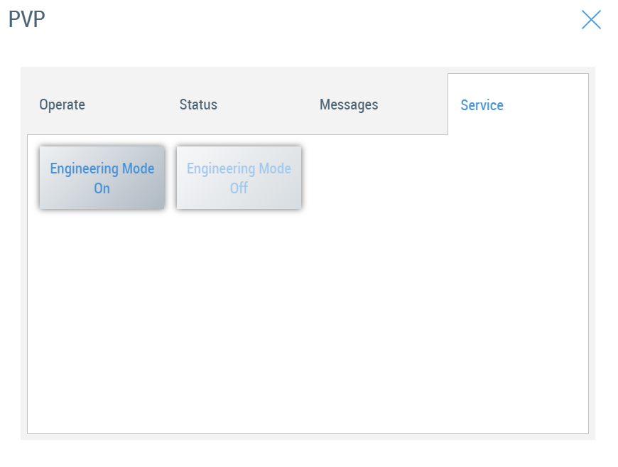Click the active Service tab

click(482, 105)
